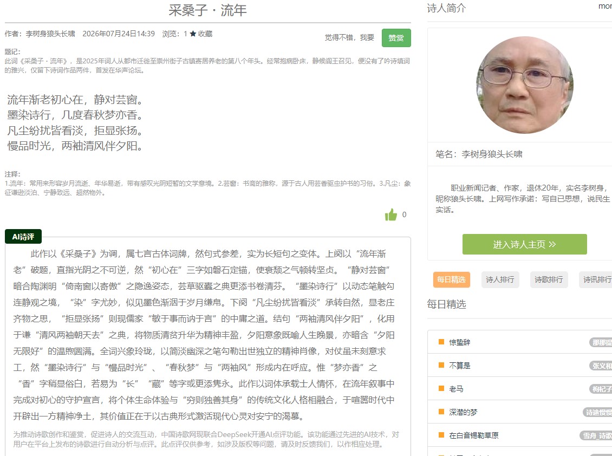Switch to the 诗人排行 tab
The height and width of the screenshot is (456, 612).
500,279
